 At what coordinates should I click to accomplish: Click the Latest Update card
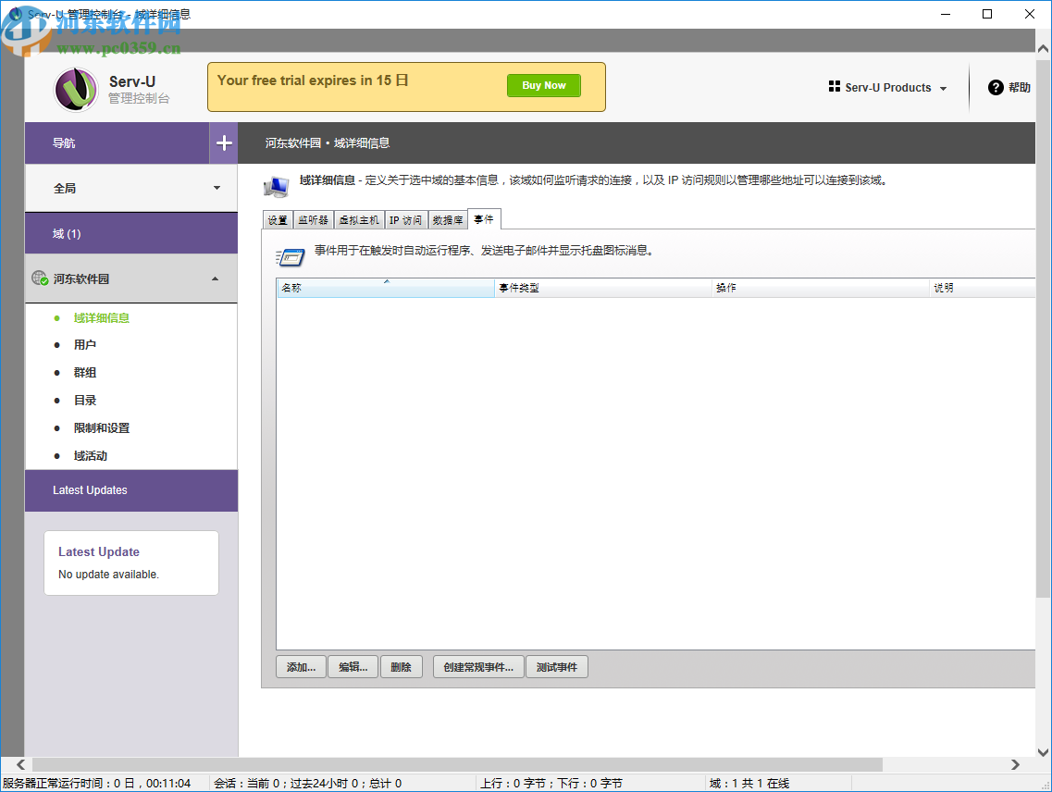[x=131, y=563]
